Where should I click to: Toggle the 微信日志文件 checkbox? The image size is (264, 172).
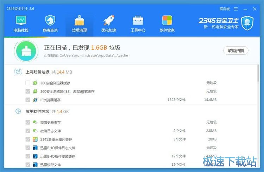[x=28, y=131]
